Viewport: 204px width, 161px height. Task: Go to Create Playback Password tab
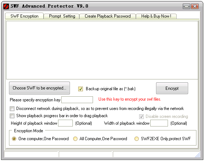tap(108, 16)
